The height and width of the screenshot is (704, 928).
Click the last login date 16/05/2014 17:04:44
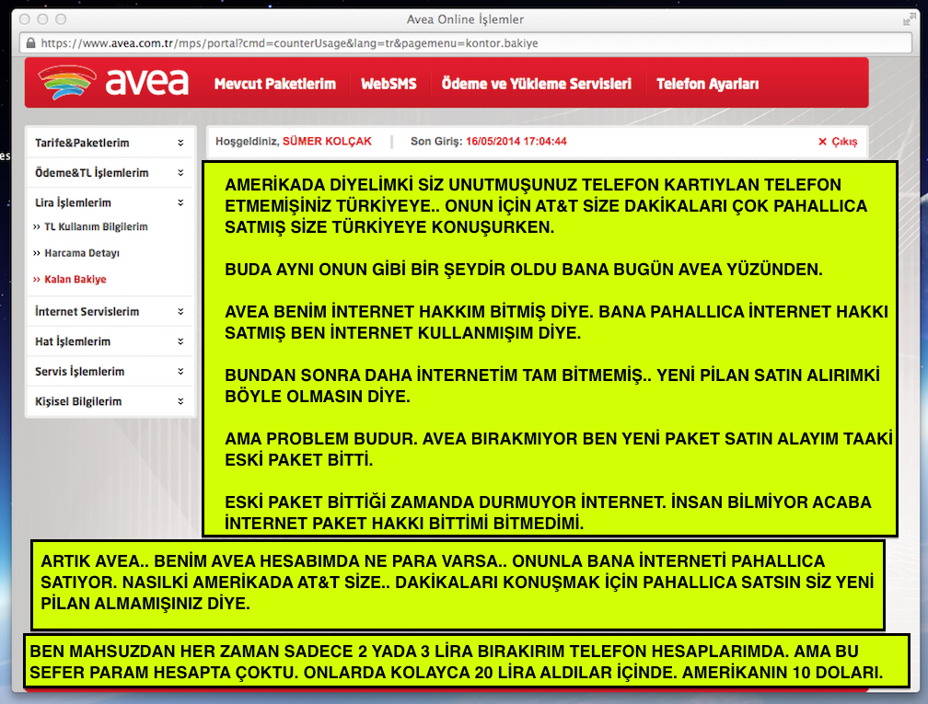[516, 142]
